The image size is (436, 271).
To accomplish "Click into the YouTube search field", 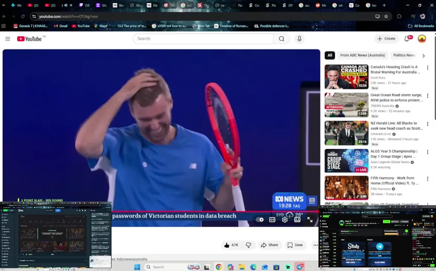I will click(203, 39).
